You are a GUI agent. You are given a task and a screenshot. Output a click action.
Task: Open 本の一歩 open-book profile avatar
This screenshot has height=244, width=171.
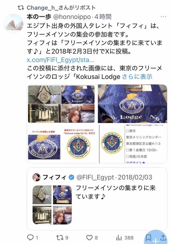[14, 23]
